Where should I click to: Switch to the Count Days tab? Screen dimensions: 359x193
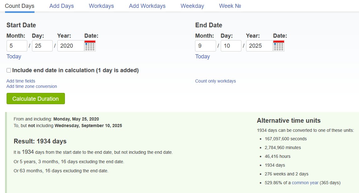pos(20,6)
